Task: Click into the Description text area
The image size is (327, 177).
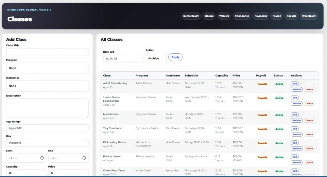Action: (47, 108)
